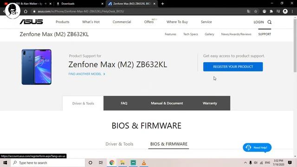Open the Service menu

point(206,22)
